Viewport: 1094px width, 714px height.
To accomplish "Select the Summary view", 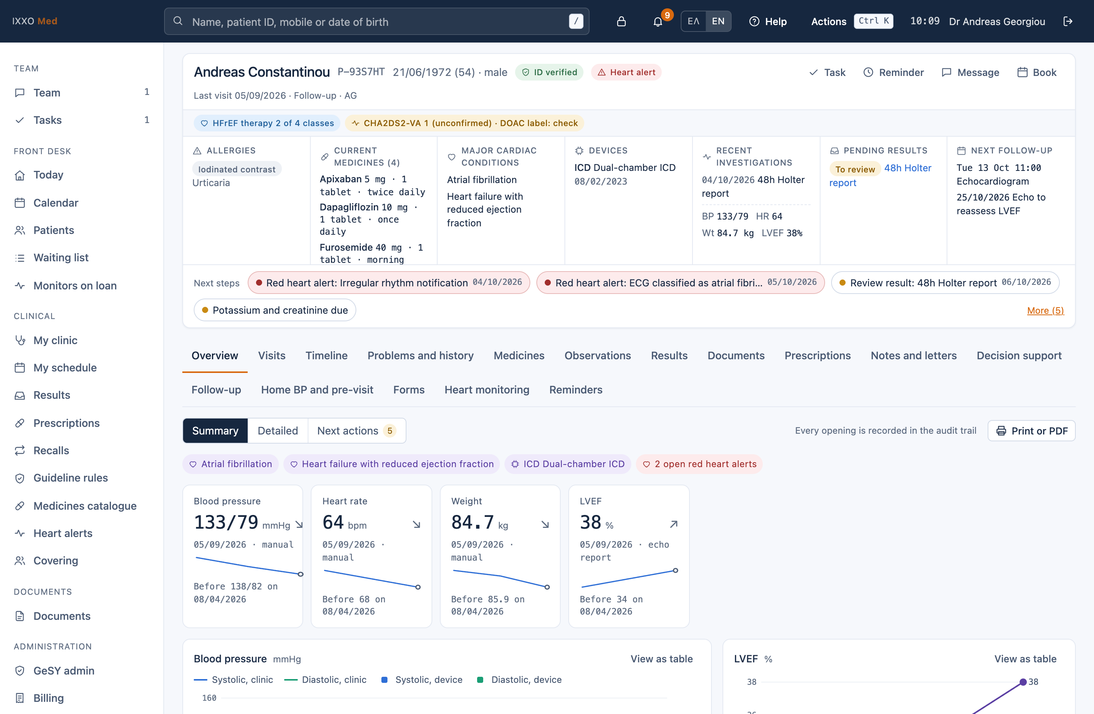I will click(215, 431).
